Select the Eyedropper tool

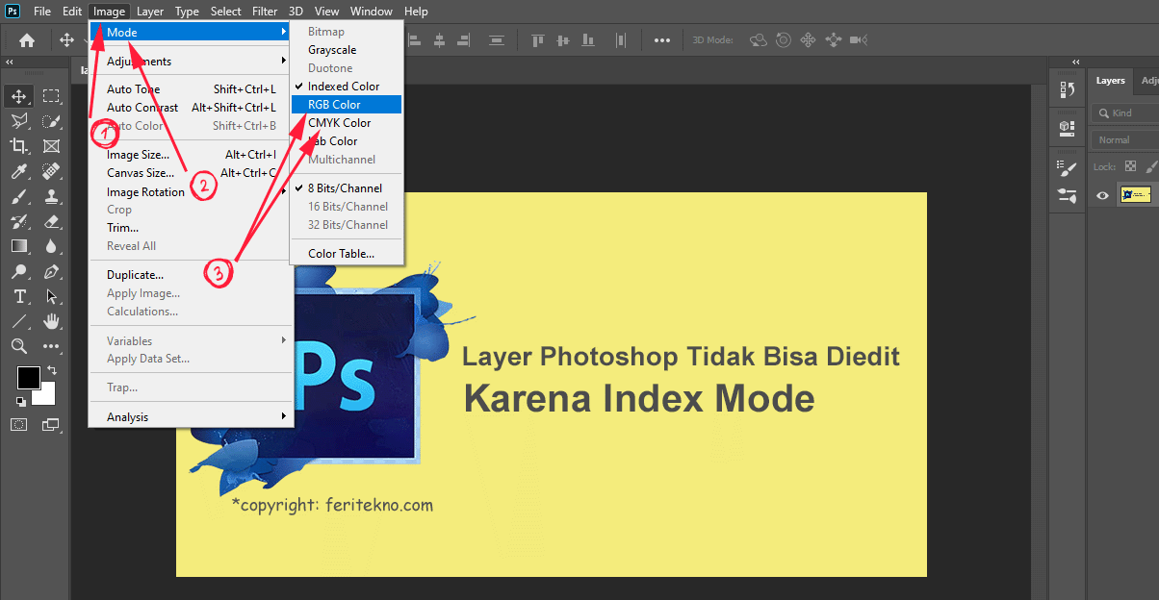coord(18,171)
